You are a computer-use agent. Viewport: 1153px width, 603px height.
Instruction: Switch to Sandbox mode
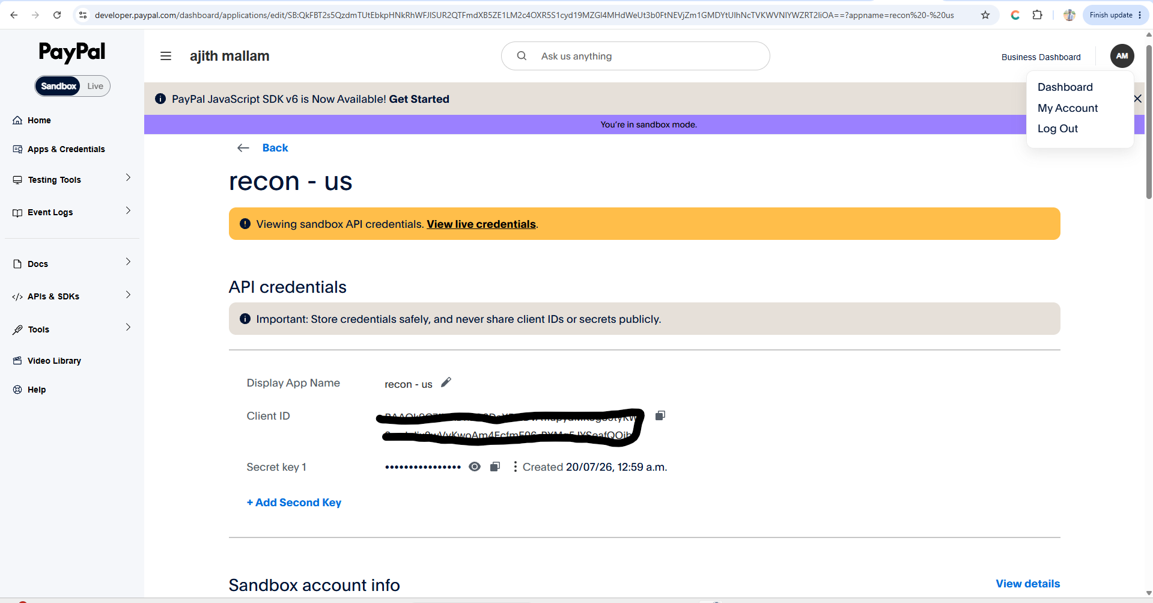[58, 86]
